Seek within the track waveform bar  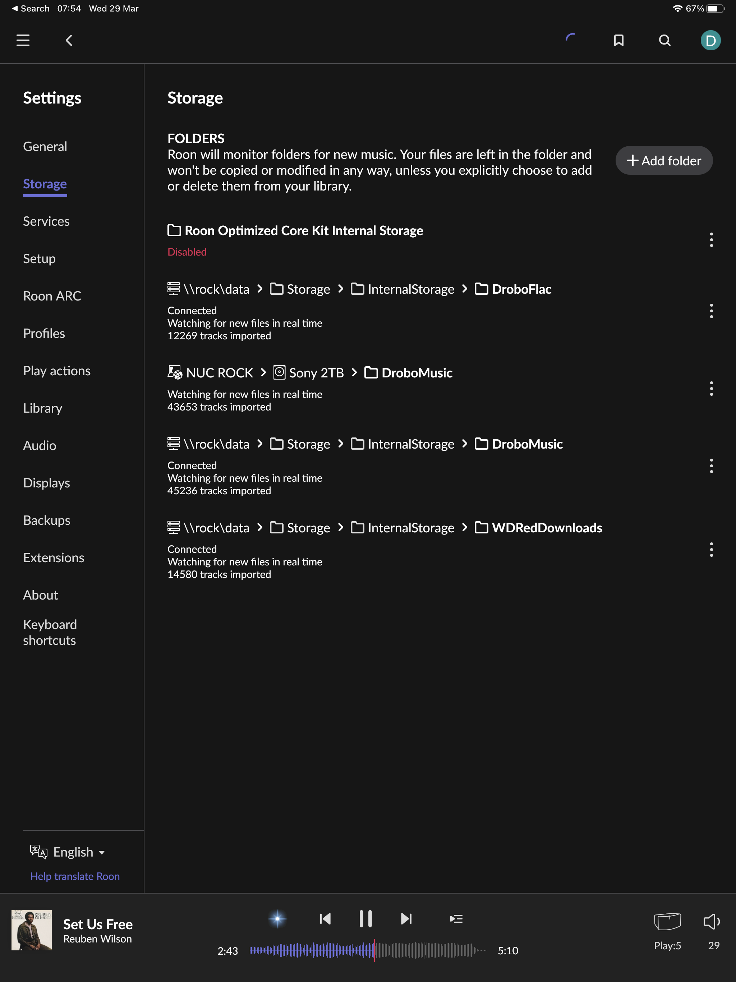point(368,950)
